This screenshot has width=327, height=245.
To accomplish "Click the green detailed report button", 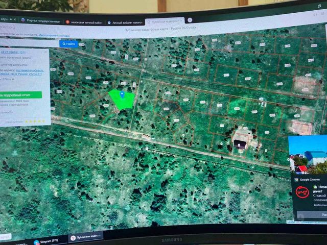I will (20, 95).
